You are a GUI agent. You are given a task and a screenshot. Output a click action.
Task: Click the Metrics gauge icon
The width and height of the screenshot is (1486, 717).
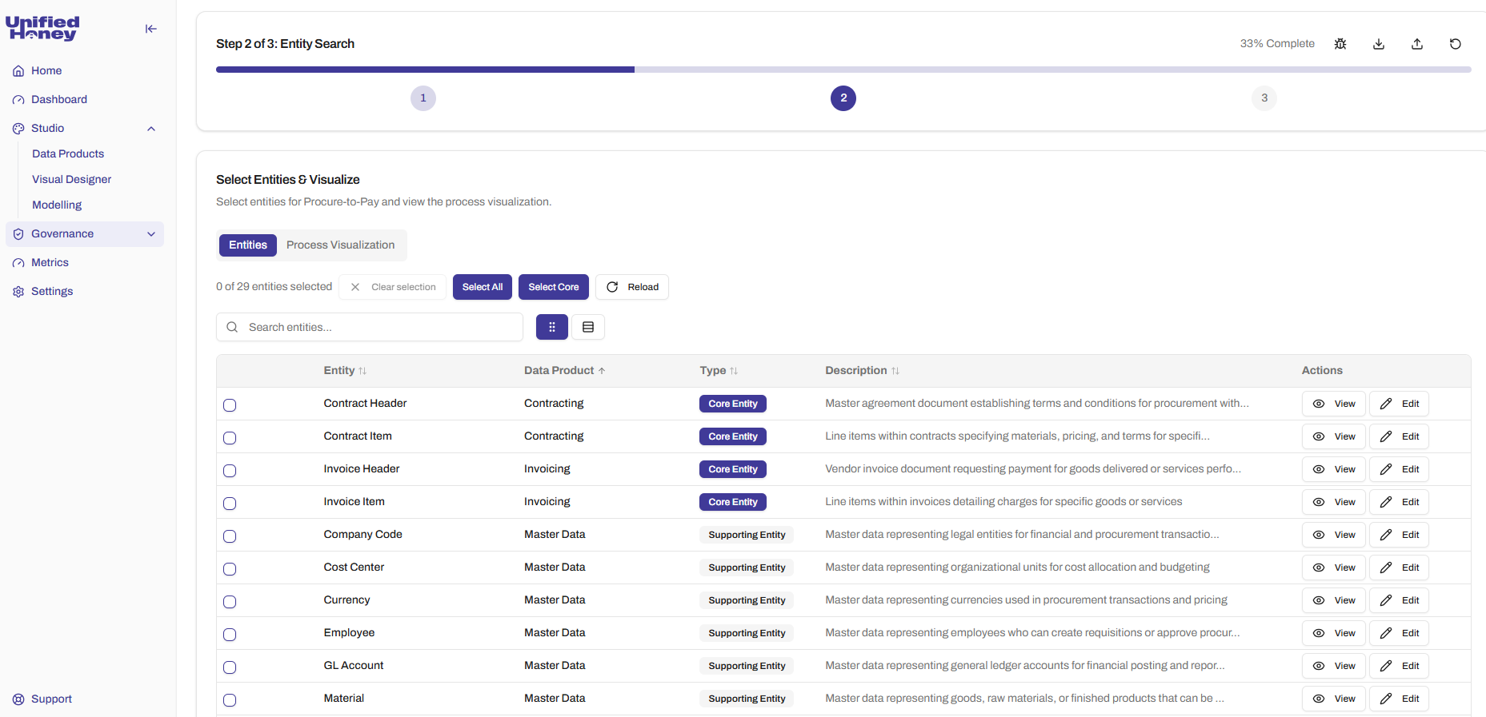pyautogui.click(x=18, y=263)
